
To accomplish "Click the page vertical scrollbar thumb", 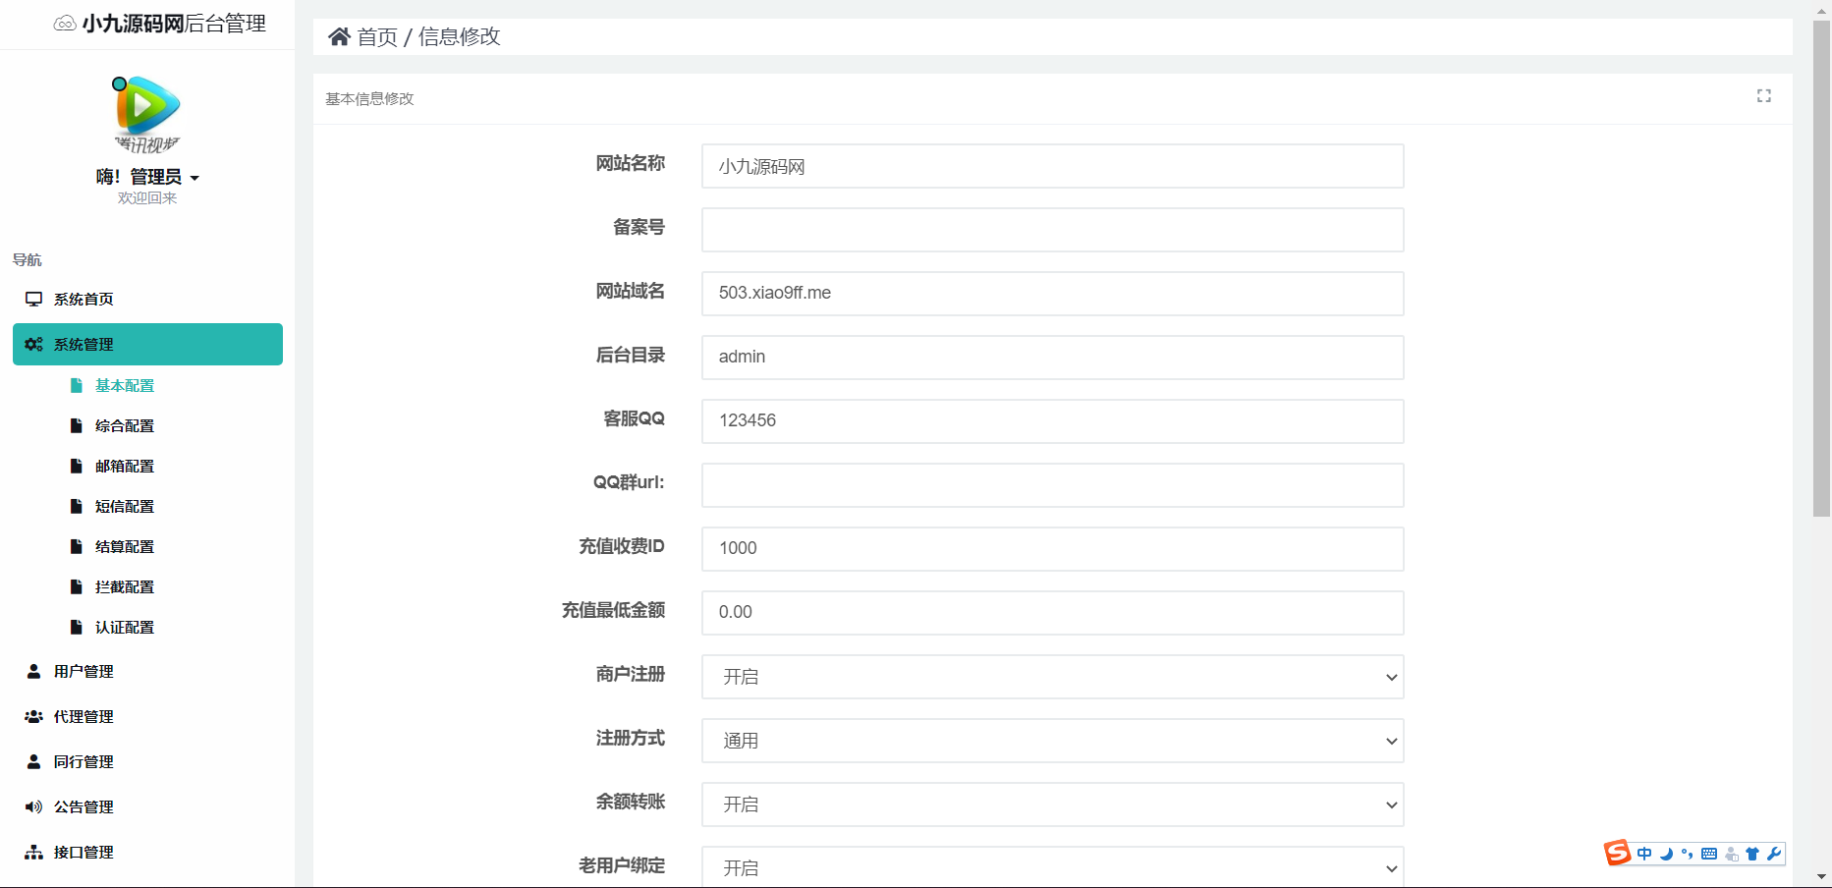I will coord(1821,267).
